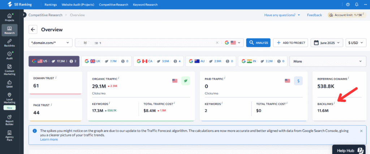This screenshot has width=370, height=154.
Task: Open the Google US search engine dropdown
Action: (x=233, y=43)
